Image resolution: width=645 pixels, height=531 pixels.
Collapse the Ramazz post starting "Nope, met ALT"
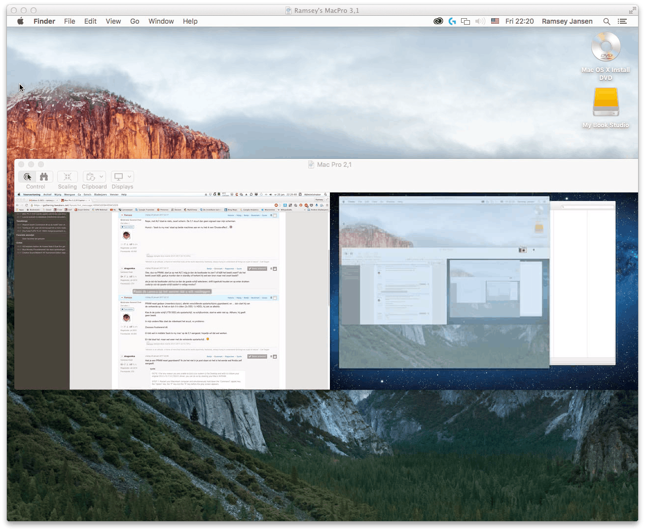click(121, 215)
